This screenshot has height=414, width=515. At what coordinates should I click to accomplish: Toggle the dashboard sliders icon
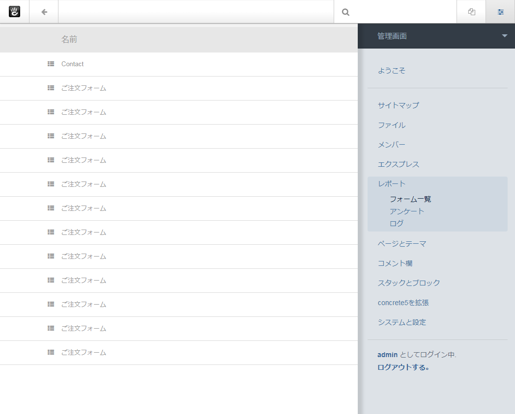pos(501,12)
